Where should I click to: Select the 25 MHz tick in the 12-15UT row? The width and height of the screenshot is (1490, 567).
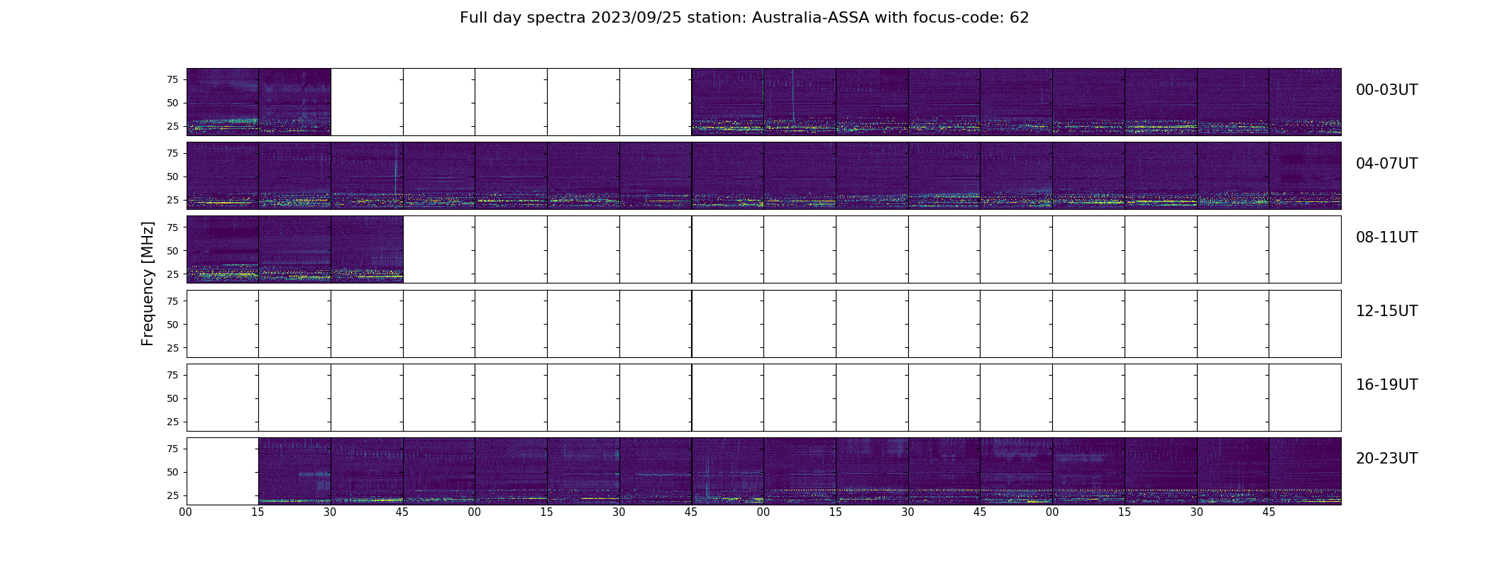coord(172,347)
